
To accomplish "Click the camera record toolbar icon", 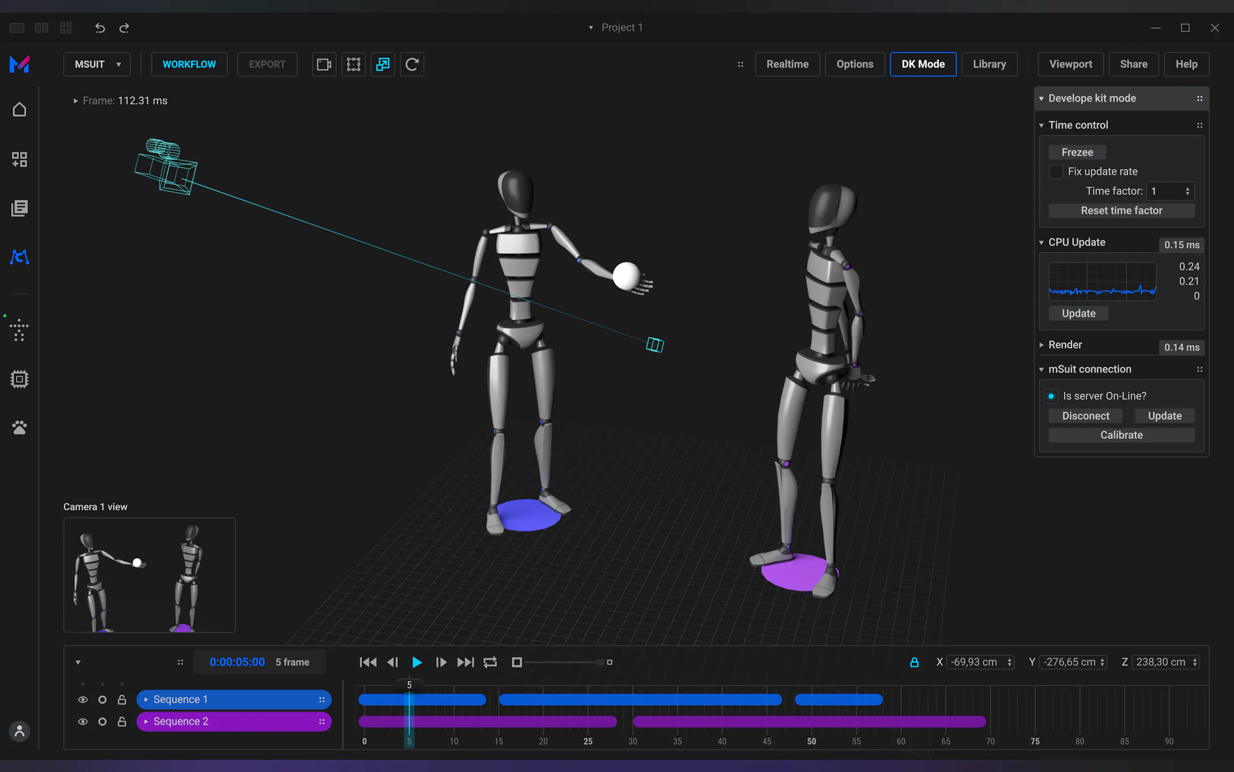I will click(324, 64).
